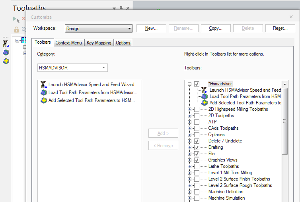Click Add Selected Tool Path sidebar icon
Image resolution: width=300 pixels, height=202 pixels.
tap(6, 61)
